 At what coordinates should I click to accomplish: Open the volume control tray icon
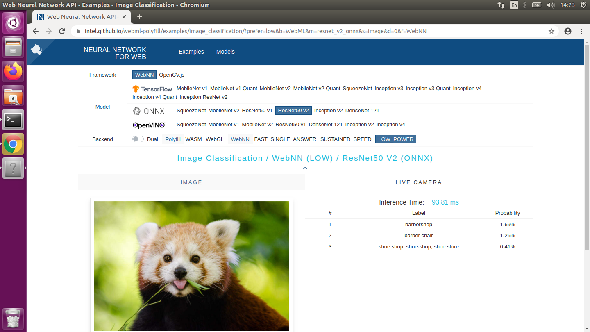[x=551, y=5]
